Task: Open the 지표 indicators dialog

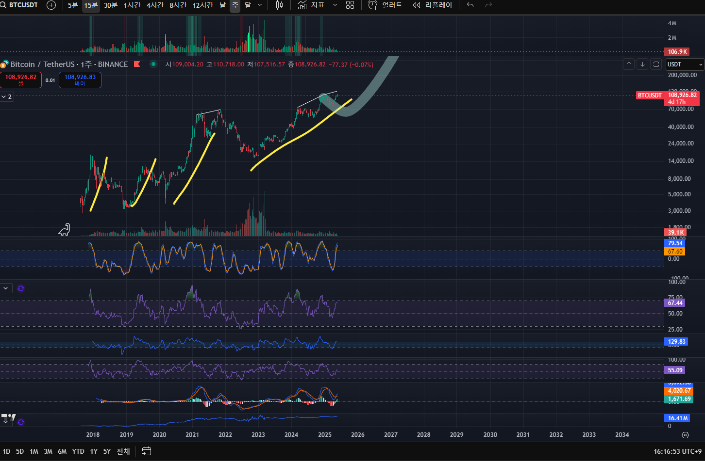Action: click(x=311, y=5)
